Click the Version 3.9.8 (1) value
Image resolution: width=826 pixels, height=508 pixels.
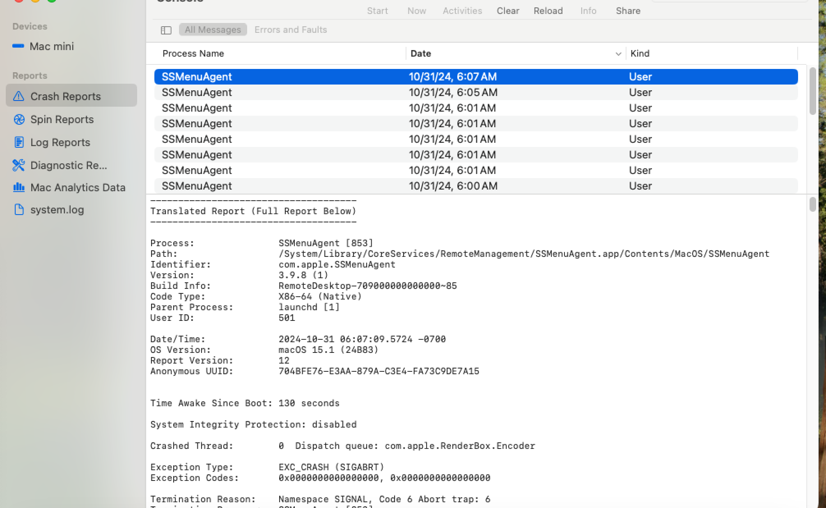[x=303, y=275]
